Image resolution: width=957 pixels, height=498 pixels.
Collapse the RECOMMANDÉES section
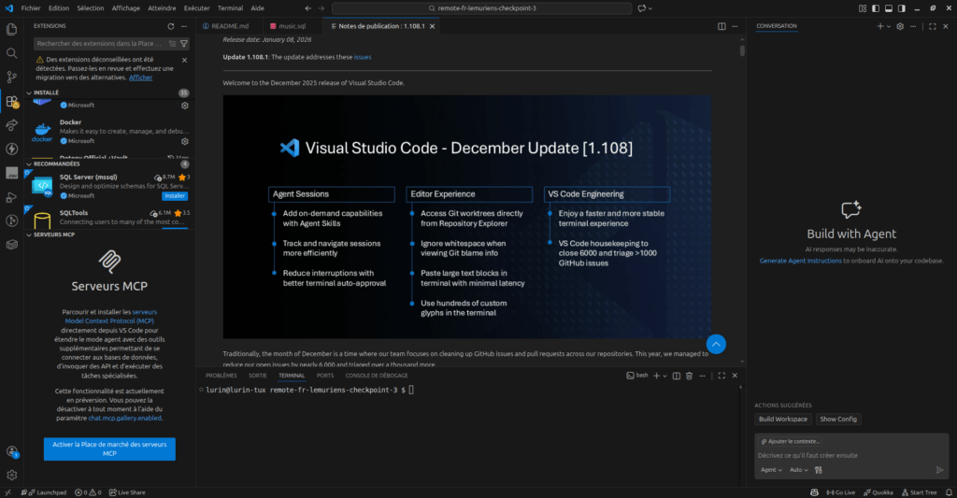(x=29, y=164)
